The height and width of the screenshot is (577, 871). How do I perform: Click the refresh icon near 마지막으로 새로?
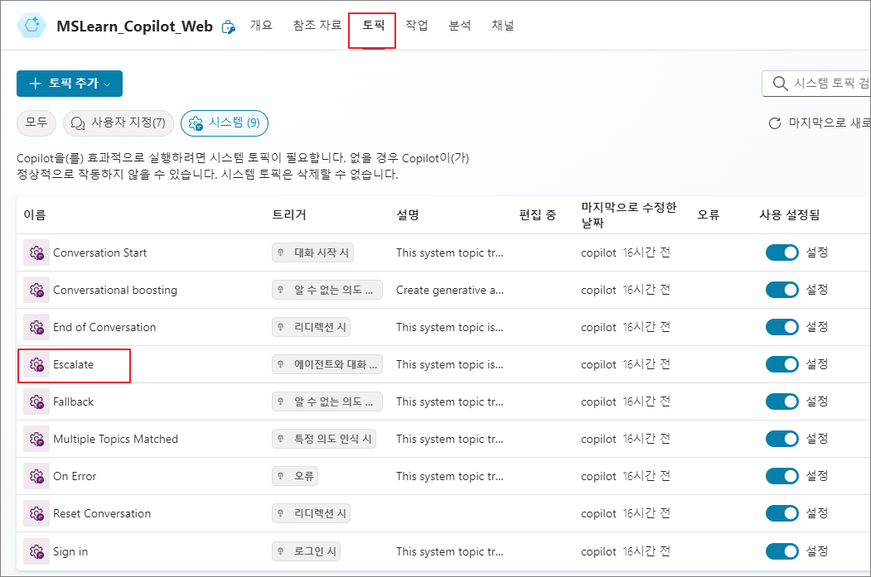774,123
